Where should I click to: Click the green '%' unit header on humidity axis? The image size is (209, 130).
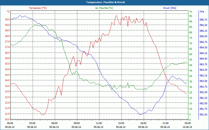coord(191,12)
